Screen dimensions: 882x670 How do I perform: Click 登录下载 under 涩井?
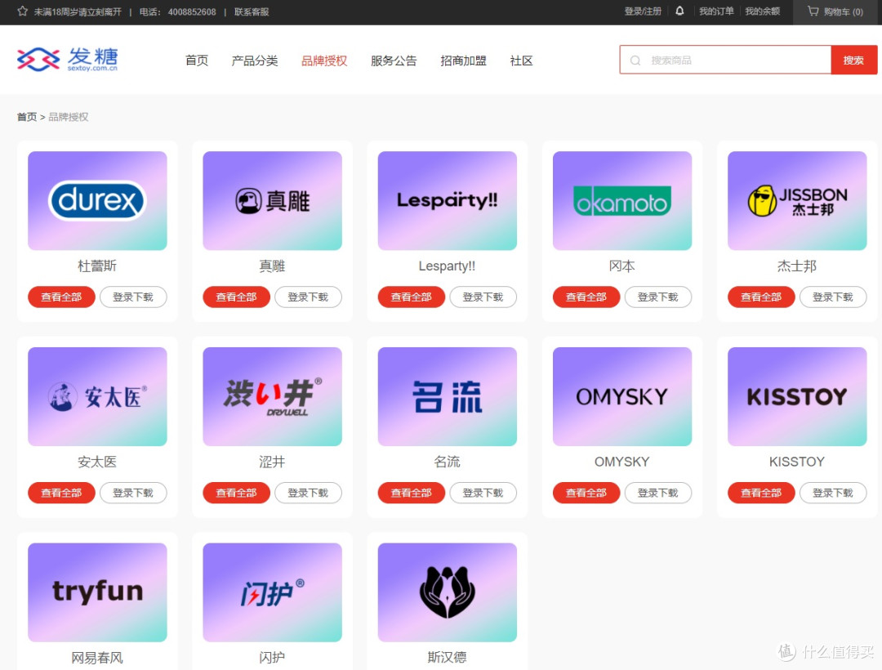308,493
